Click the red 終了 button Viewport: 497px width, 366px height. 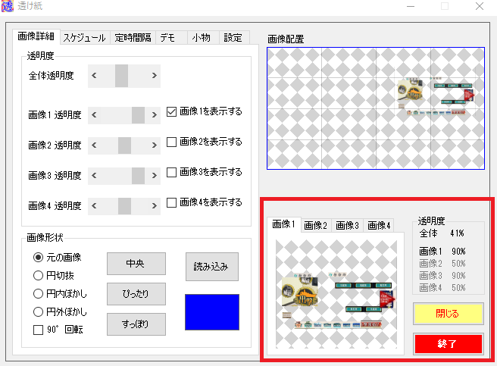click(x=449, y=343)
